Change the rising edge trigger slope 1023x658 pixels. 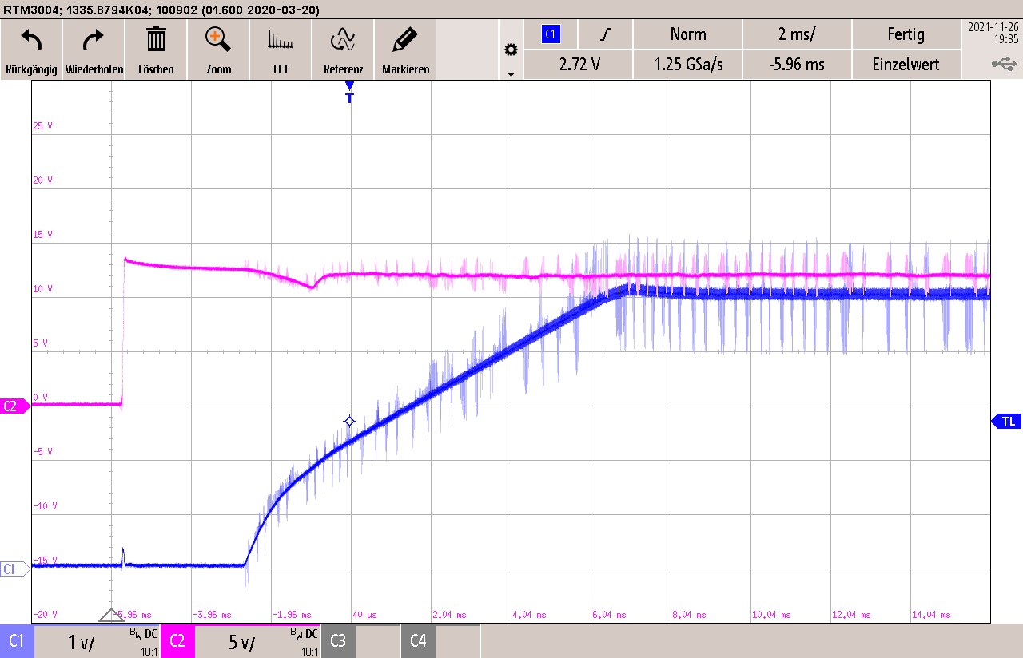point(606,34)
